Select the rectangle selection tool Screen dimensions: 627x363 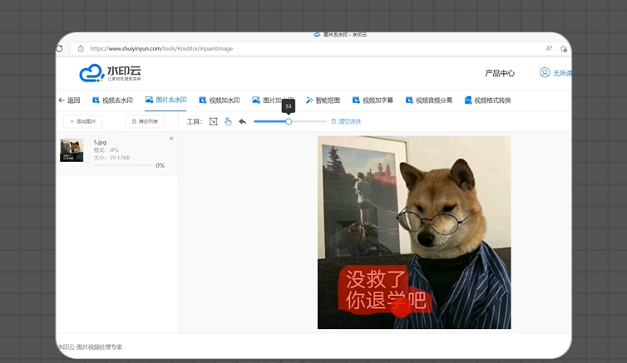(214, 121)
